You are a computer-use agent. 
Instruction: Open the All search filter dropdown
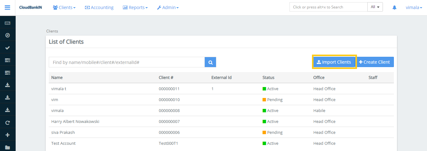[x=375, y=7]
